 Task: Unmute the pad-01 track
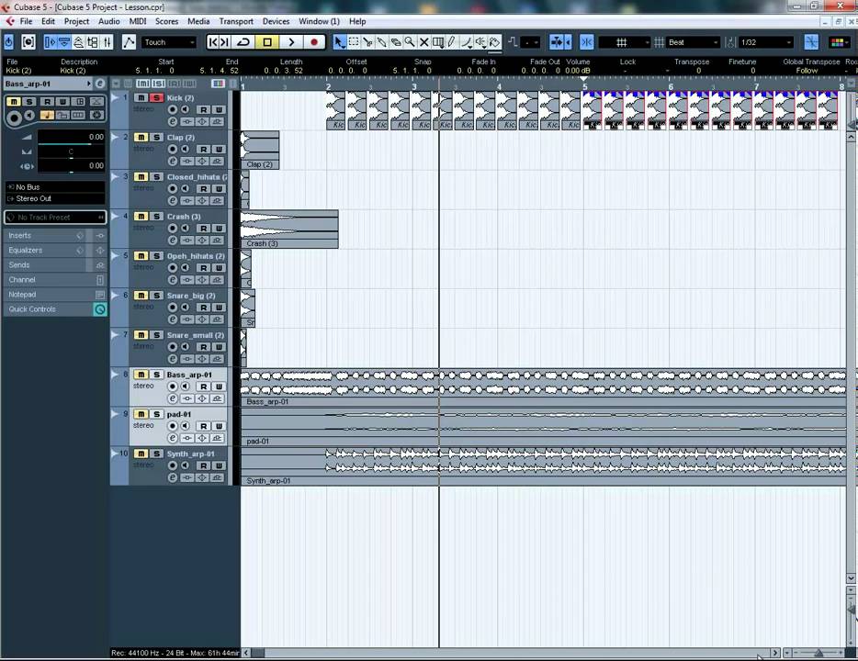[x=141, y=414]
